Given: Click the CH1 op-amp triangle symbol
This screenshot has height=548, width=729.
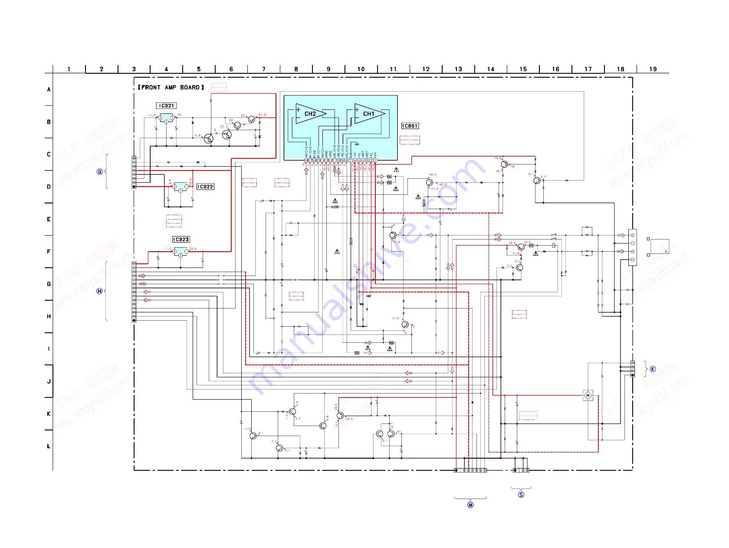Looking at the screenshot, I should click(x=369, y=114).
